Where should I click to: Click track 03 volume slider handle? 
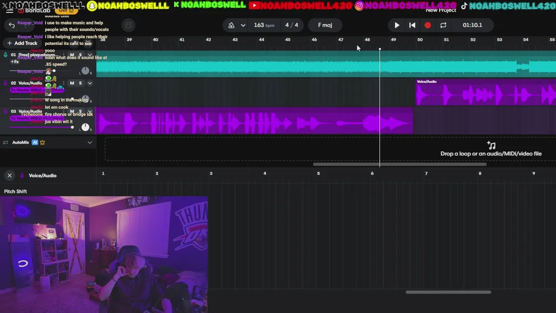(72, 127)
